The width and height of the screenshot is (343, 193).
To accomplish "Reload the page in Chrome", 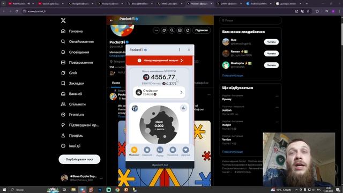I will pyautogui.click(x=17, y=11).
